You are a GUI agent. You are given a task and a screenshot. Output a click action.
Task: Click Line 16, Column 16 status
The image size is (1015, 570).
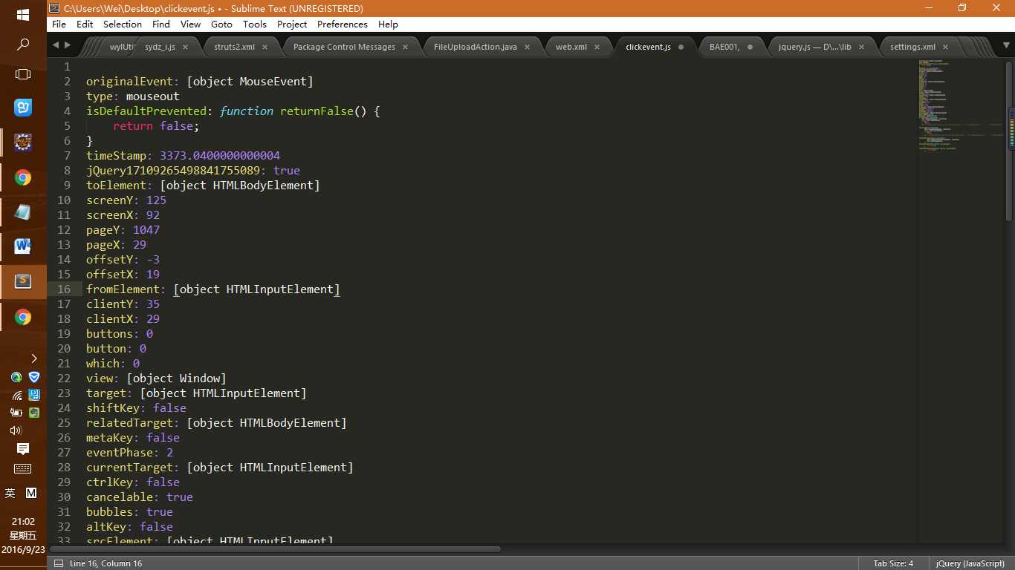click(x=106, y=563)
